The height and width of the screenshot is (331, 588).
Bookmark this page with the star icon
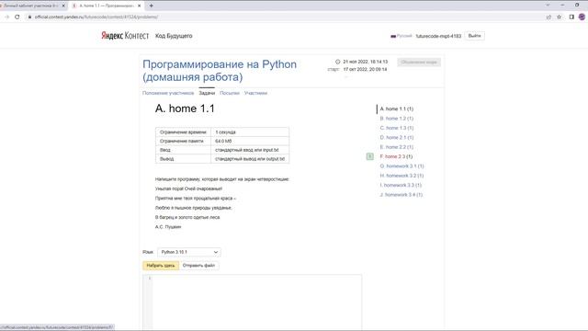(x=560, y=17)
